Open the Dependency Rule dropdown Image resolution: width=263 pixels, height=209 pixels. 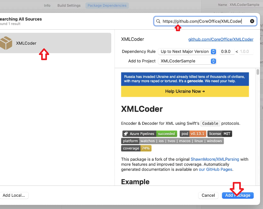pos(187,51)
